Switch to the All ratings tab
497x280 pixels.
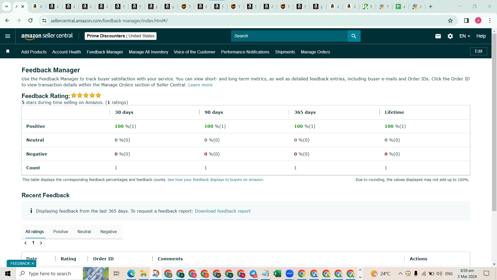coord(35,232)
